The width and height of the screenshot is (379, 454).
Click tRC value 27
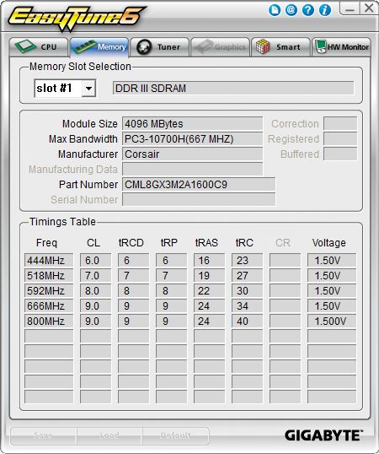tap(247, 275)
